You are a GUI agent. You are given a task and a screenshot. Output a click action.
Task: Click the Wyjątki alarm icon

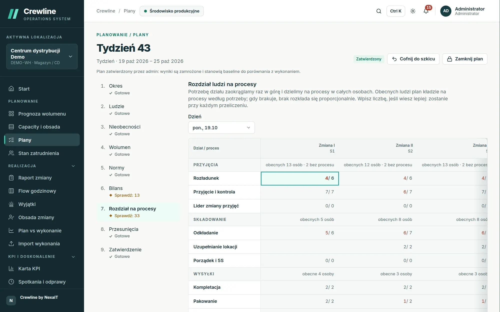pos(11,204)
